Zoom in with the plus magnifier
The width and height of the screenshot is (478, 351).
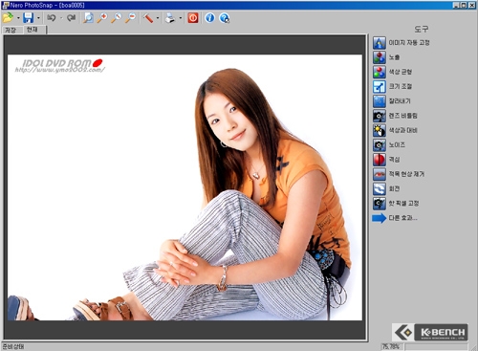click(x=102, y=18)
